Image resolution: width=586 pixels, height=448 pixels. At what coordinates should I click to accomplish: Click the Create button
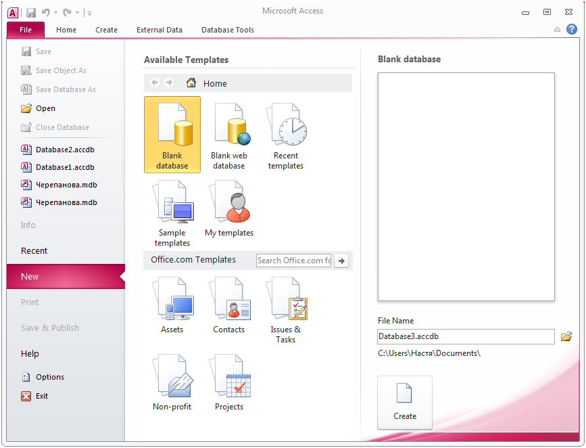tap(405, 403)
